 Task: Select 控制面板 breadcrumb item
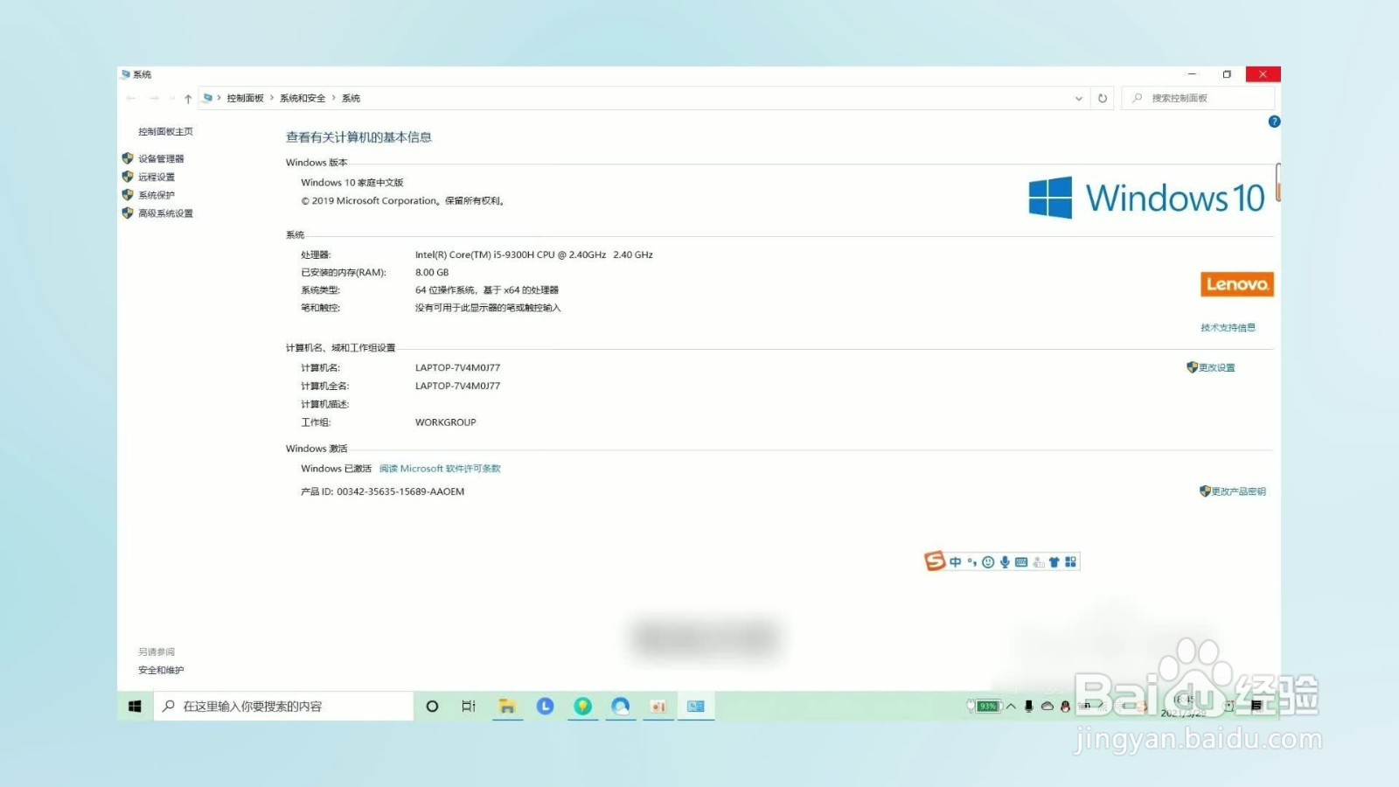coord(246,99)
